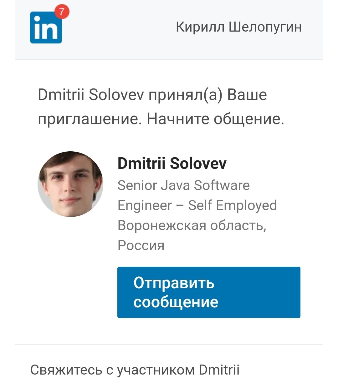Click 'Начните общение' in the message
Screen dimensions: 338x388
click(215, 119)
